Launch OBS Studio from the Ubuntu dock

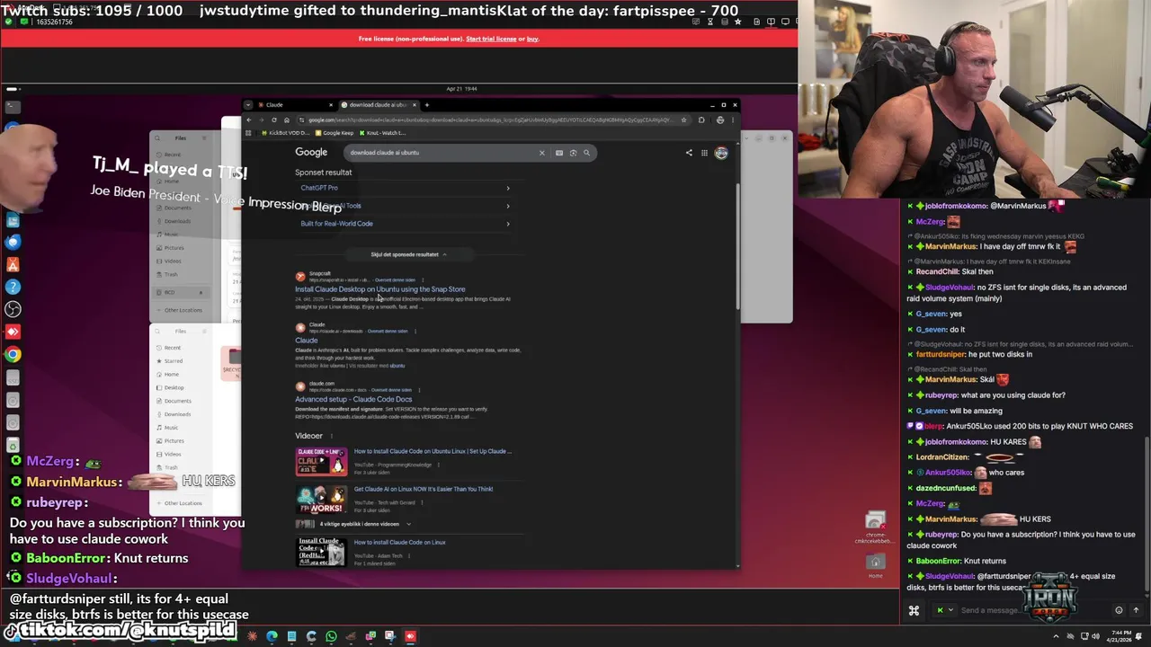point(13,309)
